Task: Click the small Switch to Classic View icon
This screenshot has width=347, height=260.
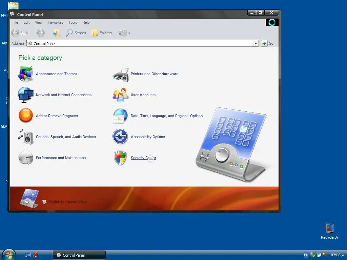Action: pos(44,202)
